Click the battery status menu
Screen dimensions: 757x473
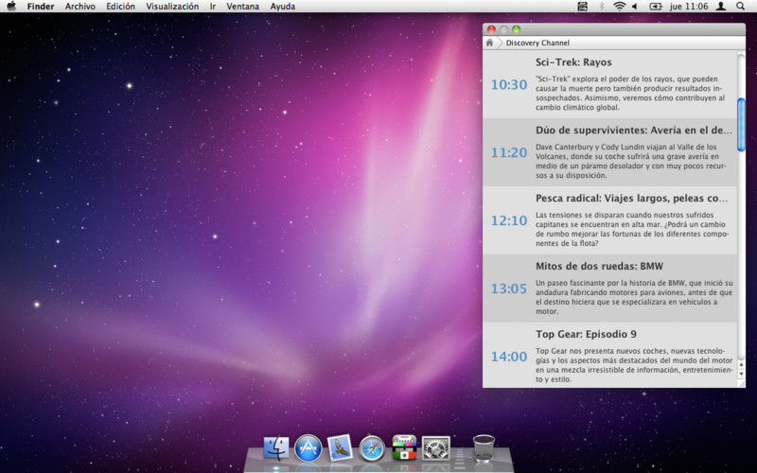655,7
